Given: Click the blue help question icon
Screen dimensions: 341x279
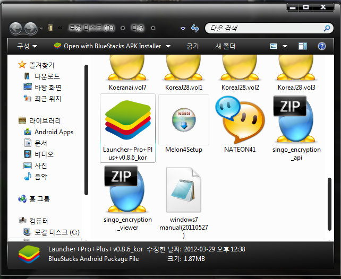Looking at the screenshot, I should pyautogui.click(x=322, y=46).
